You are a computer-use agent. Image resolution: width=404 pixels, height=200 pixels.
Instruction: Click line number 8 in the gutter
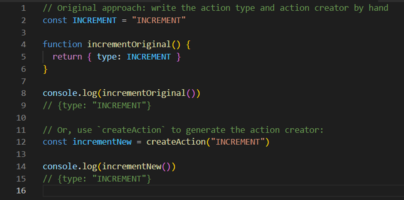(24, 93)
